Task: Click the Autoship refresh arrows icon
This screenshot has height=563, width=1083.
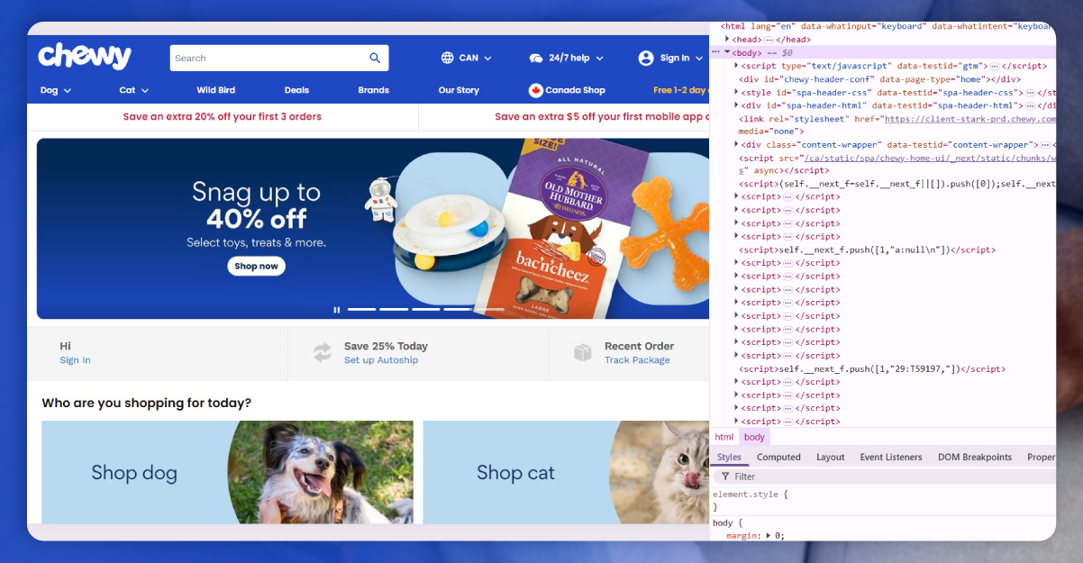Action: point(323,352)
